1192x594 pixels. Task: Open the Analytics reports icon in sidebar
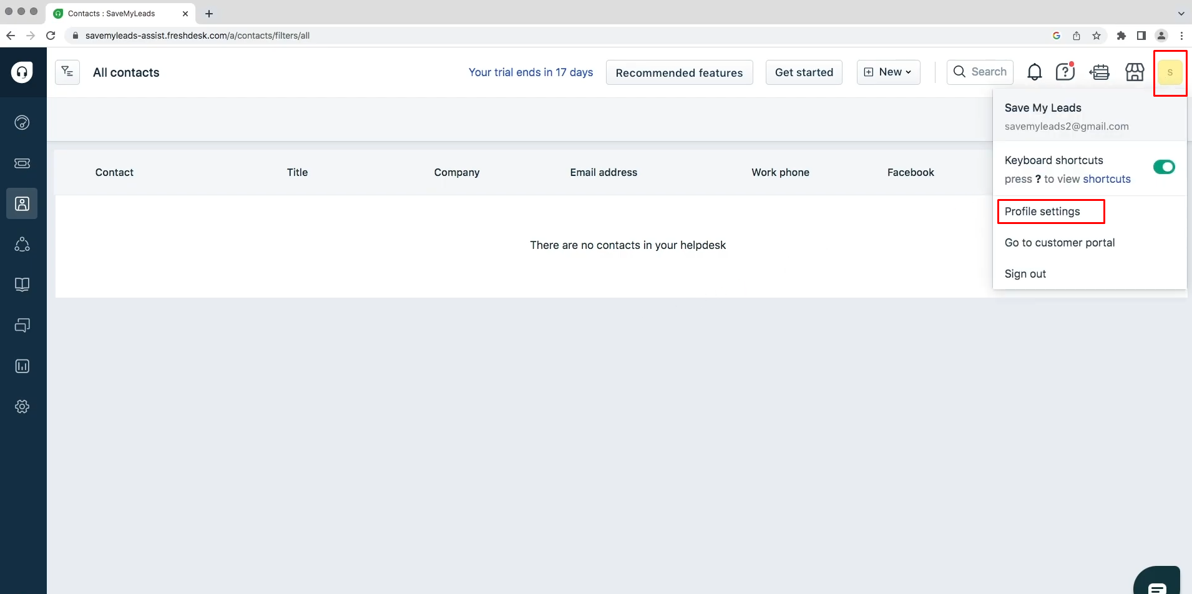point(22,366)
